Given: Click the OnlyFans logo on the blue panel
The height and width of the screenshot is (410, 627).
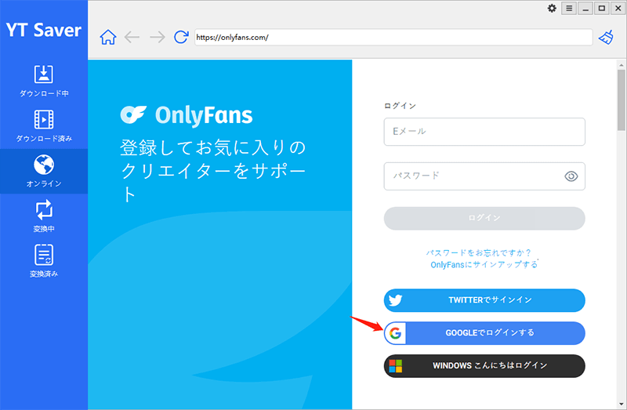Looking at the screenshot, I should tap(187, 115).
